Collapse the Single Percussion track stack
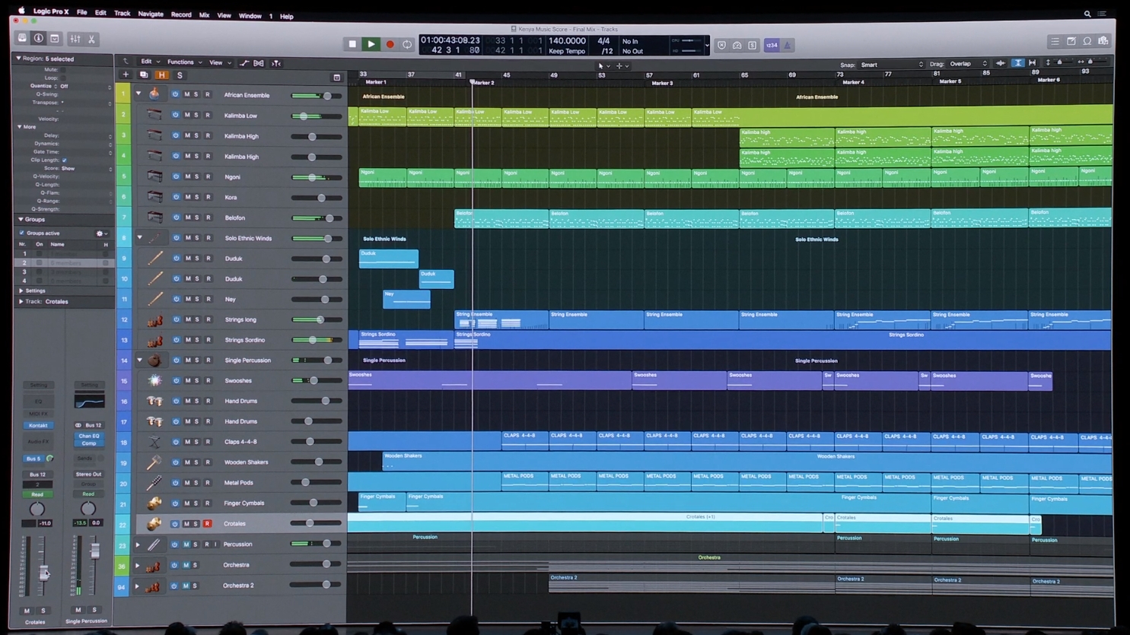 click(139, 360)
